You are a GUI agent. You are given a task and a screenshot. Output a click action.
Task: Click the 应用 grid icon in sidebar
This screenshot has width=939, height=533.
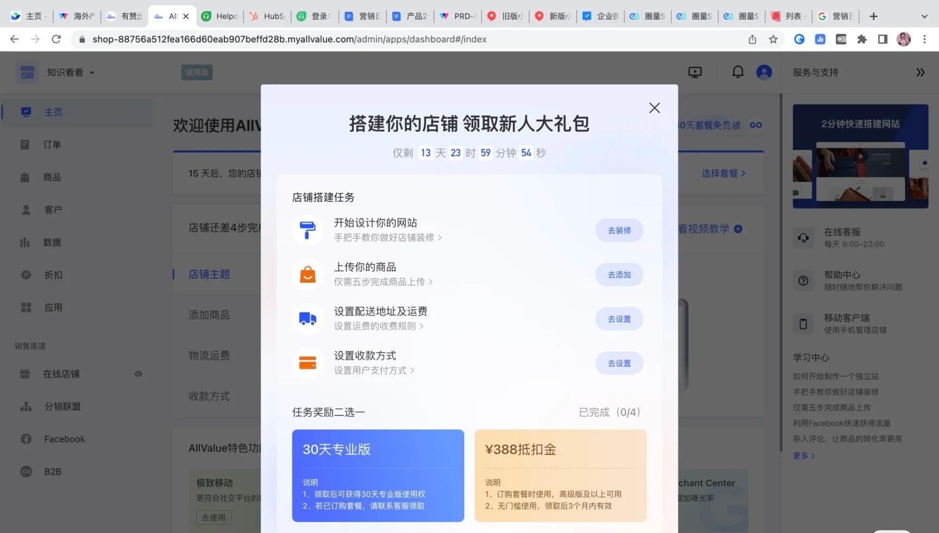coord(26,307)
